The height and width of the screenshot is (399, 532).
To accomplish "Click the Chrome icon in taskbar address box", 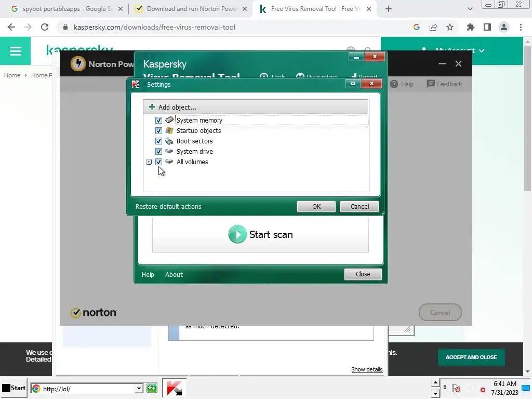I will pyautogui.click(x=36, y=389).
